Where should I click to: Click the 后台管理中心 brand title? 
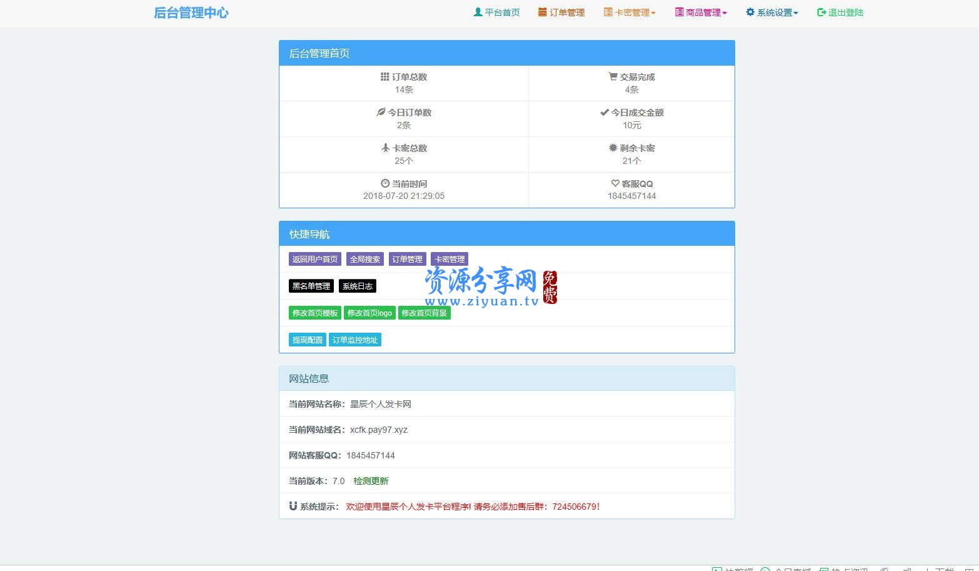[191, 13]
